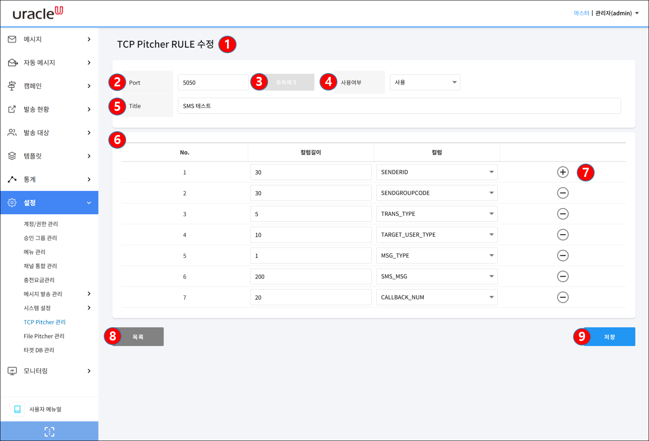
Task: Click the Title input field with SMS 테스트
Action: [x=399, y=105]
